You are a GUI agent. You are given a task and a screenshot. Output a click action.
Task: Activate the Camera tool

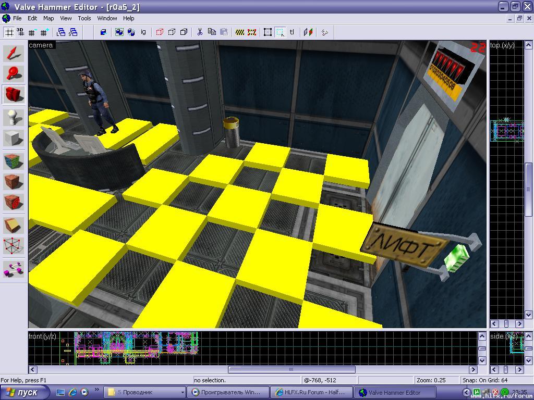14,95
